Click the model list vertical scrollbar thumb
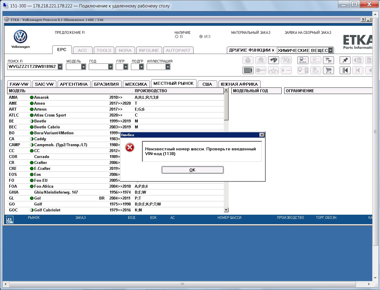Screen dimensions: 380x290 (226, 106)
